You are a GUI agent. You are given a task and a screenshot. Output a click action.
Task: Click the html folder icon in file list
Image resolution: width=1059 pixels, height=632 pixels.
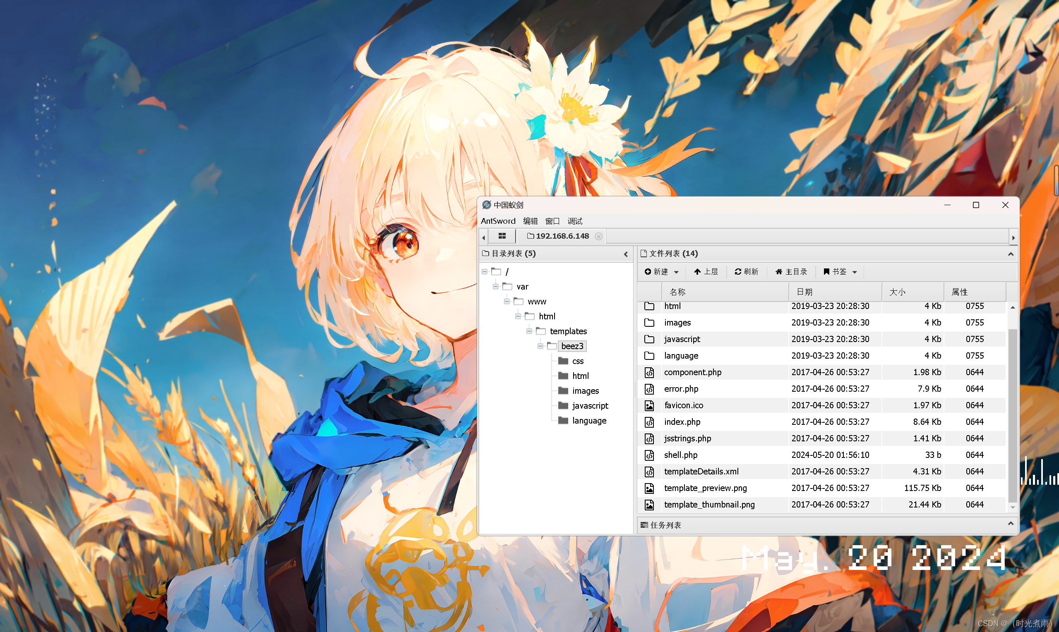coord(649,306)
